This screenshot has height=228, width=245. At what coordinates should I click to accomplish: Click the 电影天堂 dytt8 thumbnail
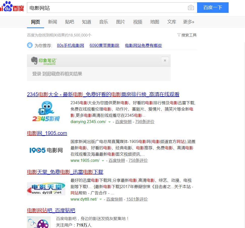[46, 189]
